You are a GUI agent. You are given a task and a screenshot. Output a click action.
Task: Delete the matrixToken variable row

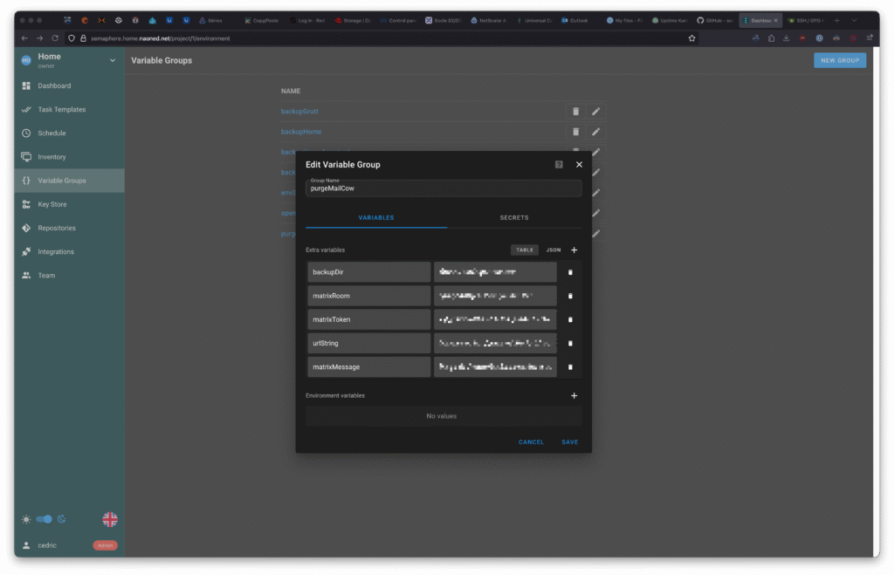[x=570, y=319]
